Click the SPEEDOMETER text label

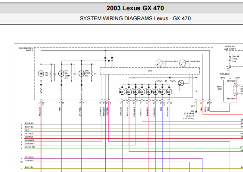pos(170,61)
